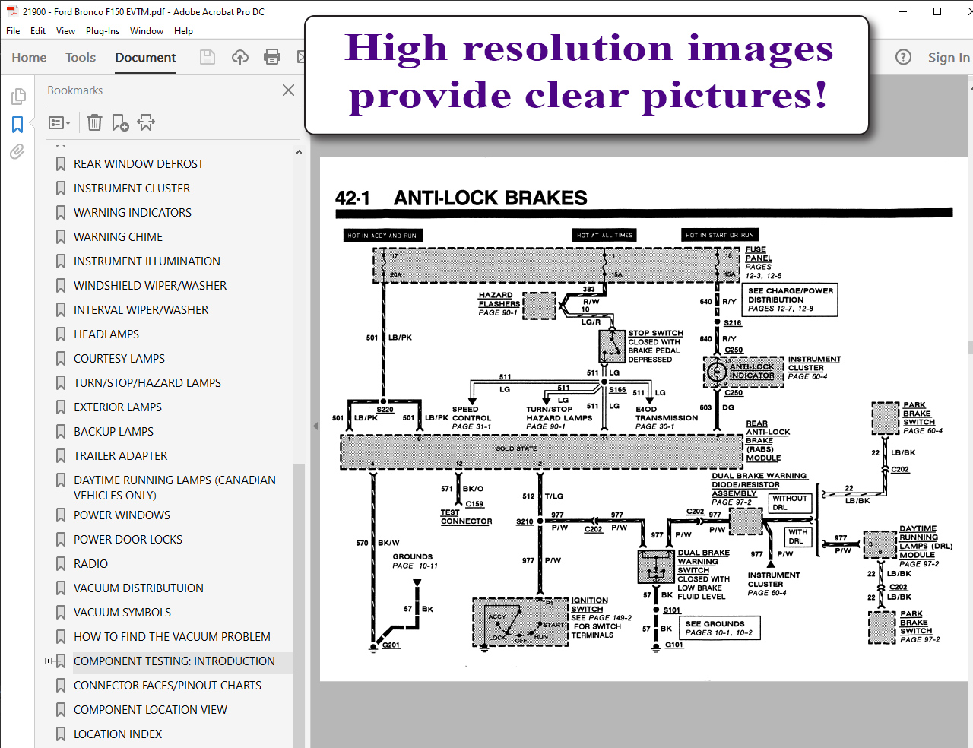Open INTERVAL WIPER/WASHER bookmark

(141, 310)
